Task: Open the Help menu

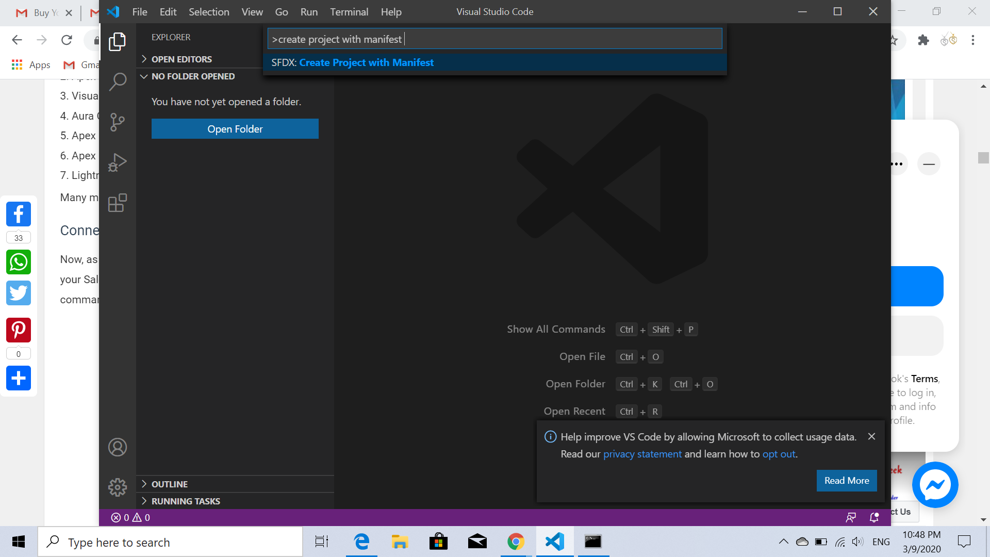Action: coord(391,11)
